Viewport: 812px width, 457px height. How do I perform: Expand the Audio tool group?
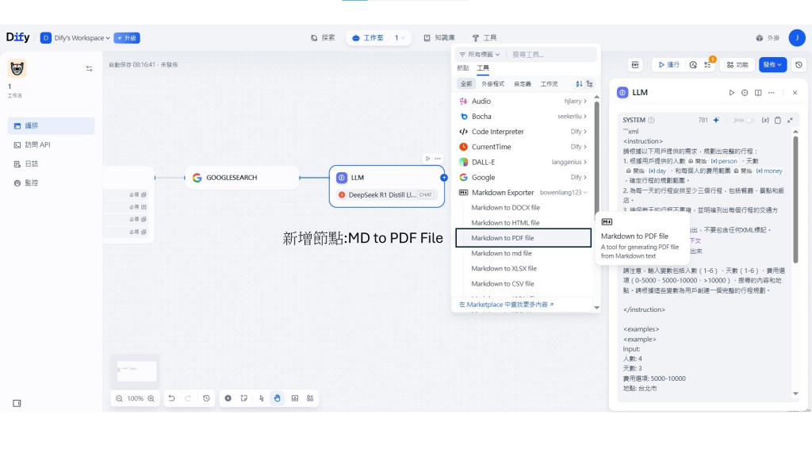click(523, 101)
